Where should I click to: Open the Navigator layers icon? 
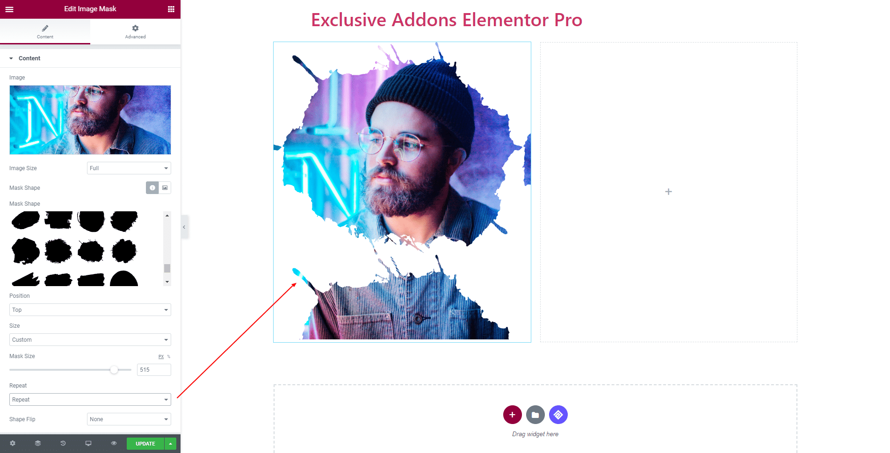click(38, 443)
